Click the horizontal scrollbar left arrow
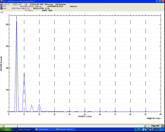Image resolution: width=165 pixels, height=132 pixels. coord(3,126)
